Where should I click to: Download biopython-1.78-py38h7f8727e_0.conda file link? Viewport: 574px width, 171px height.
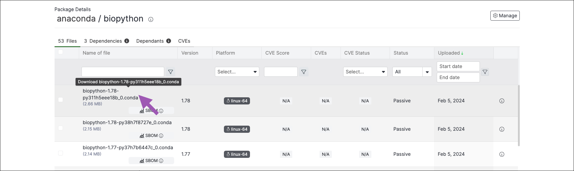click(x=127, y=122)
